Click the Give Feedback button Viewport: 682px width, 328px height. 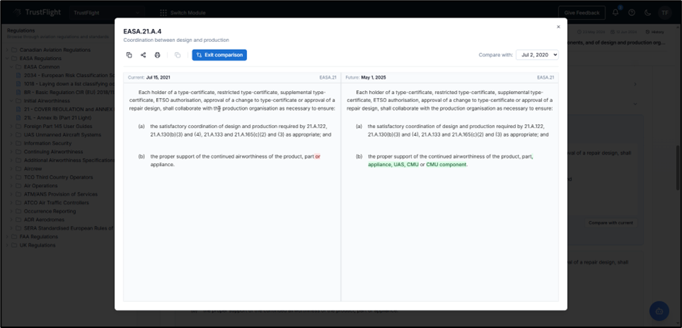point(582,12)
